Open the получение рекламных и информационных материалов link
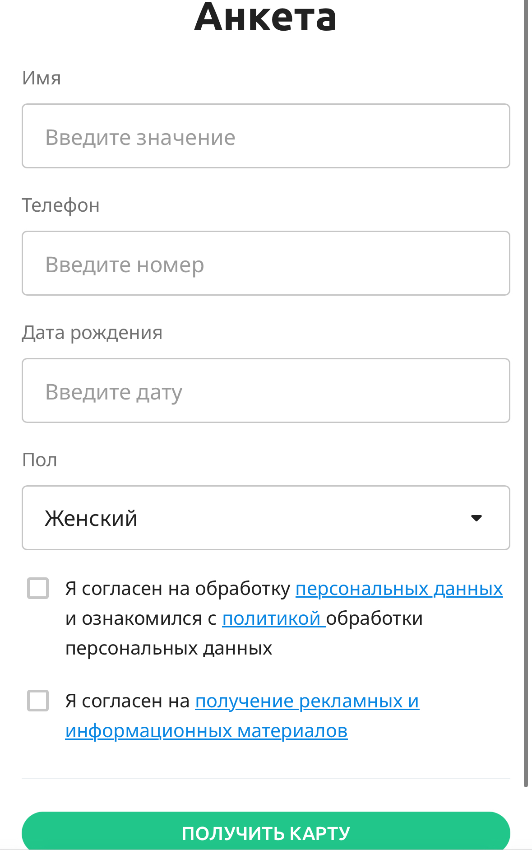532x850 pixels. 307,701
